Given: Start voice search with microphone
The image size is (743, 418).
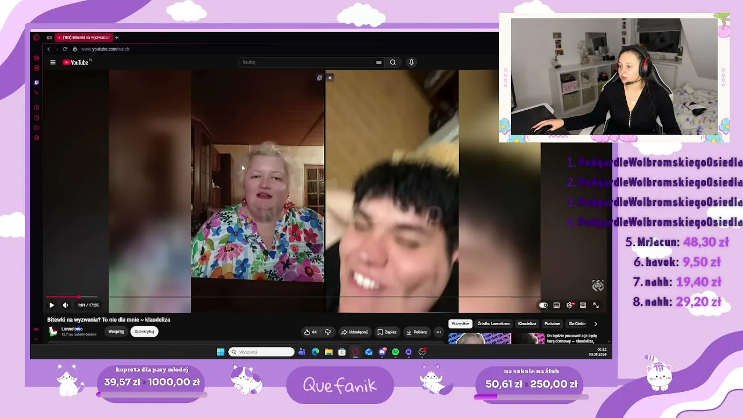Looking at the screenshot, I should click(412, 62).
